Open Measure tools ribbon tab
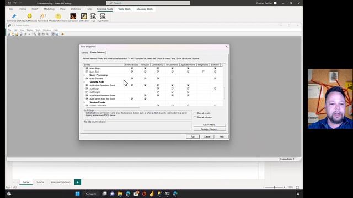Screen dimensions: 353x198 click(145, 9)
